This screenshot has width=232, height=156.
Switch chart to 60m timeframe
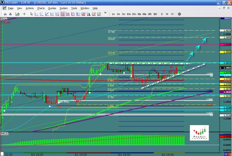coord(144,14)
